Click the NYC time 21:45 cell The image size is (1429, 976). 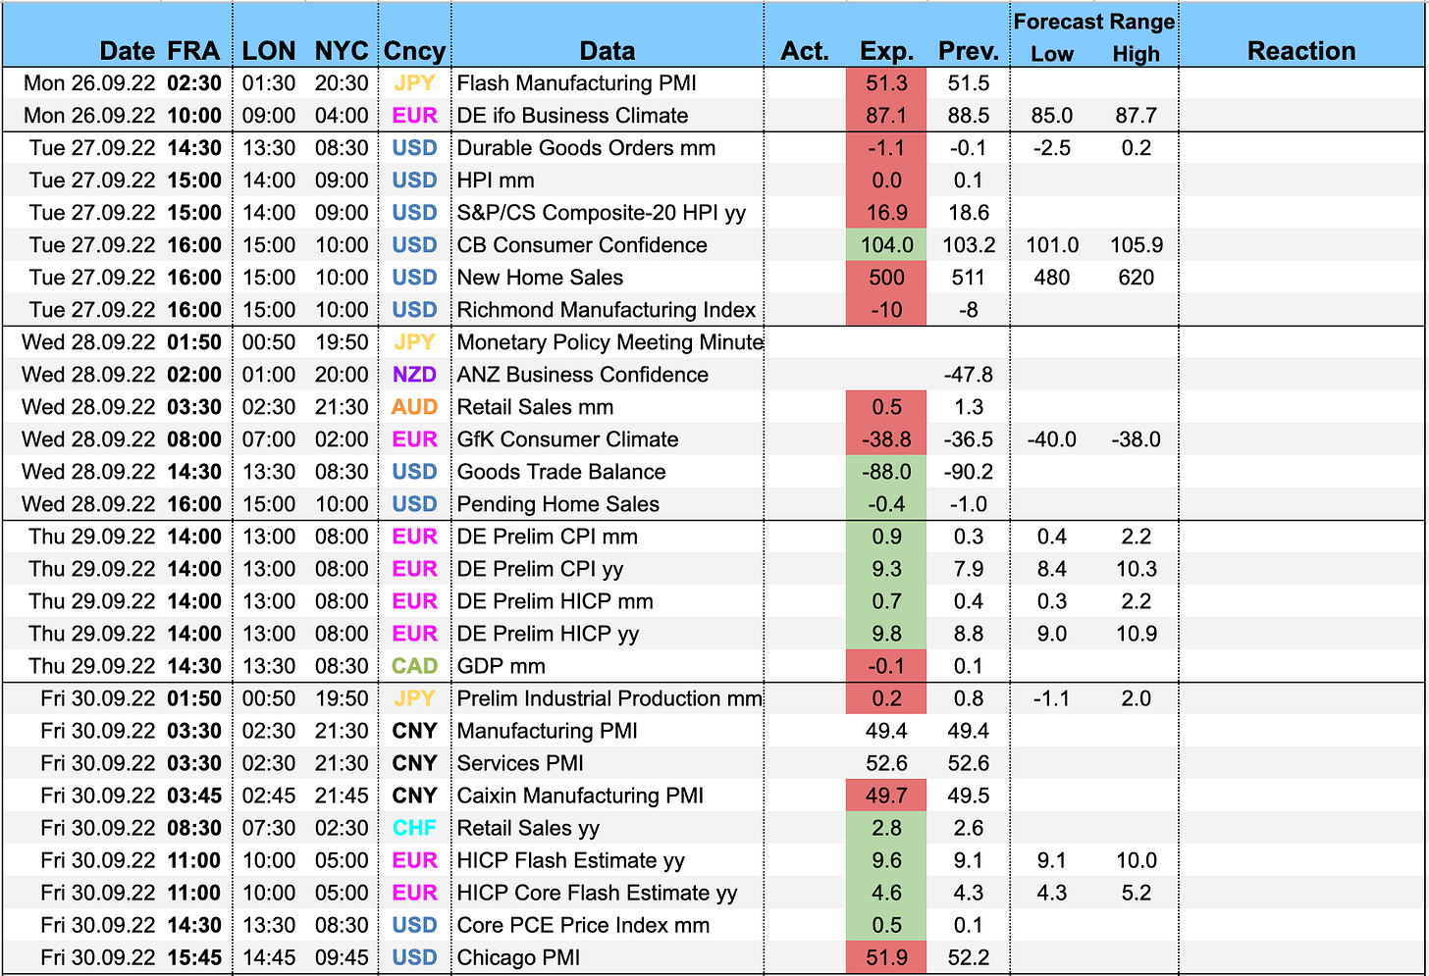coord(342,796)
